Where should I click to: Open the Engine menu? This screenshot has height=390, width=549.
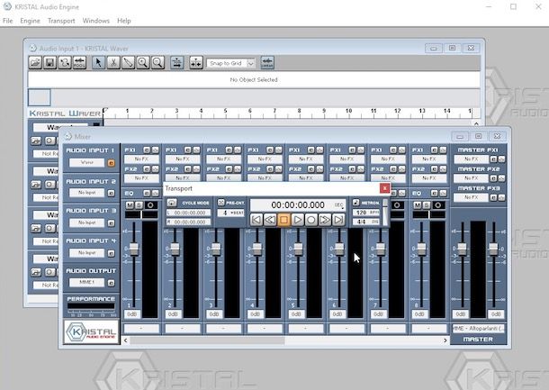(x=30, y=21)
